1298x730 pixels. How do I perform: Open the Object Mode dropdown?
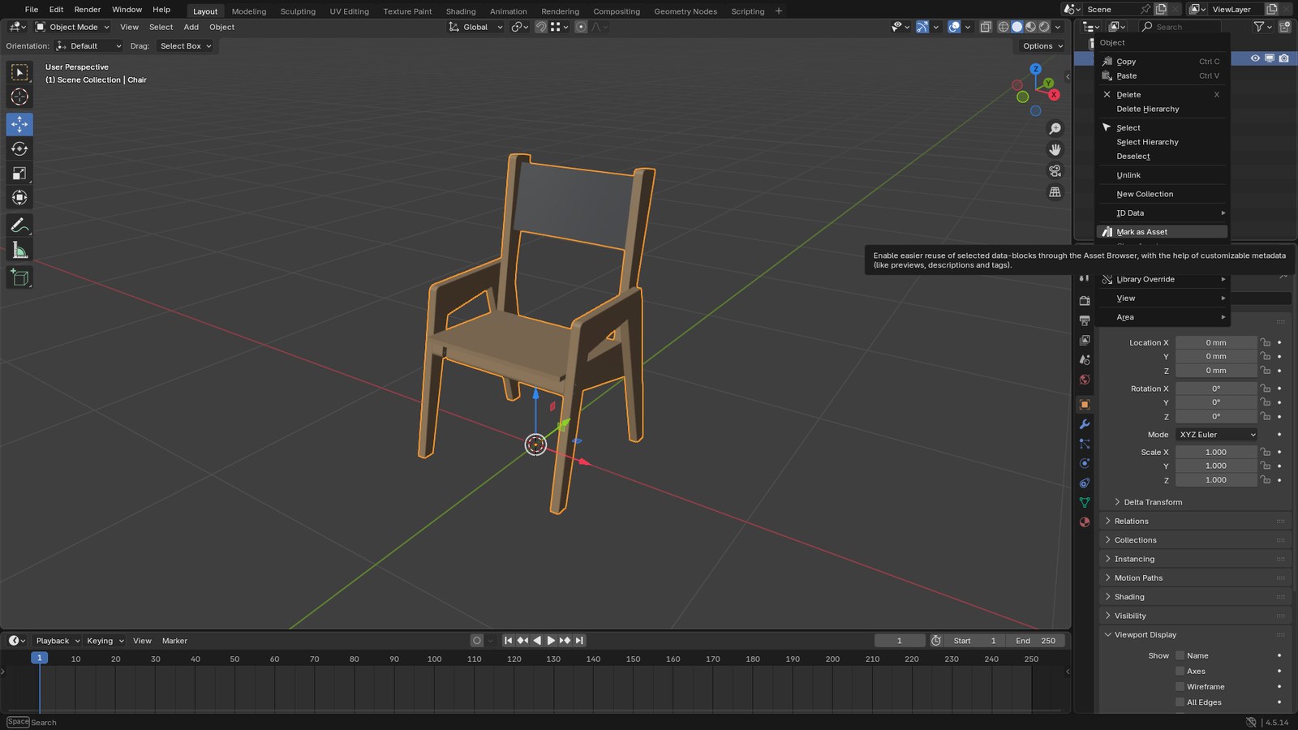pyautogui.click(x=72, y=27)
